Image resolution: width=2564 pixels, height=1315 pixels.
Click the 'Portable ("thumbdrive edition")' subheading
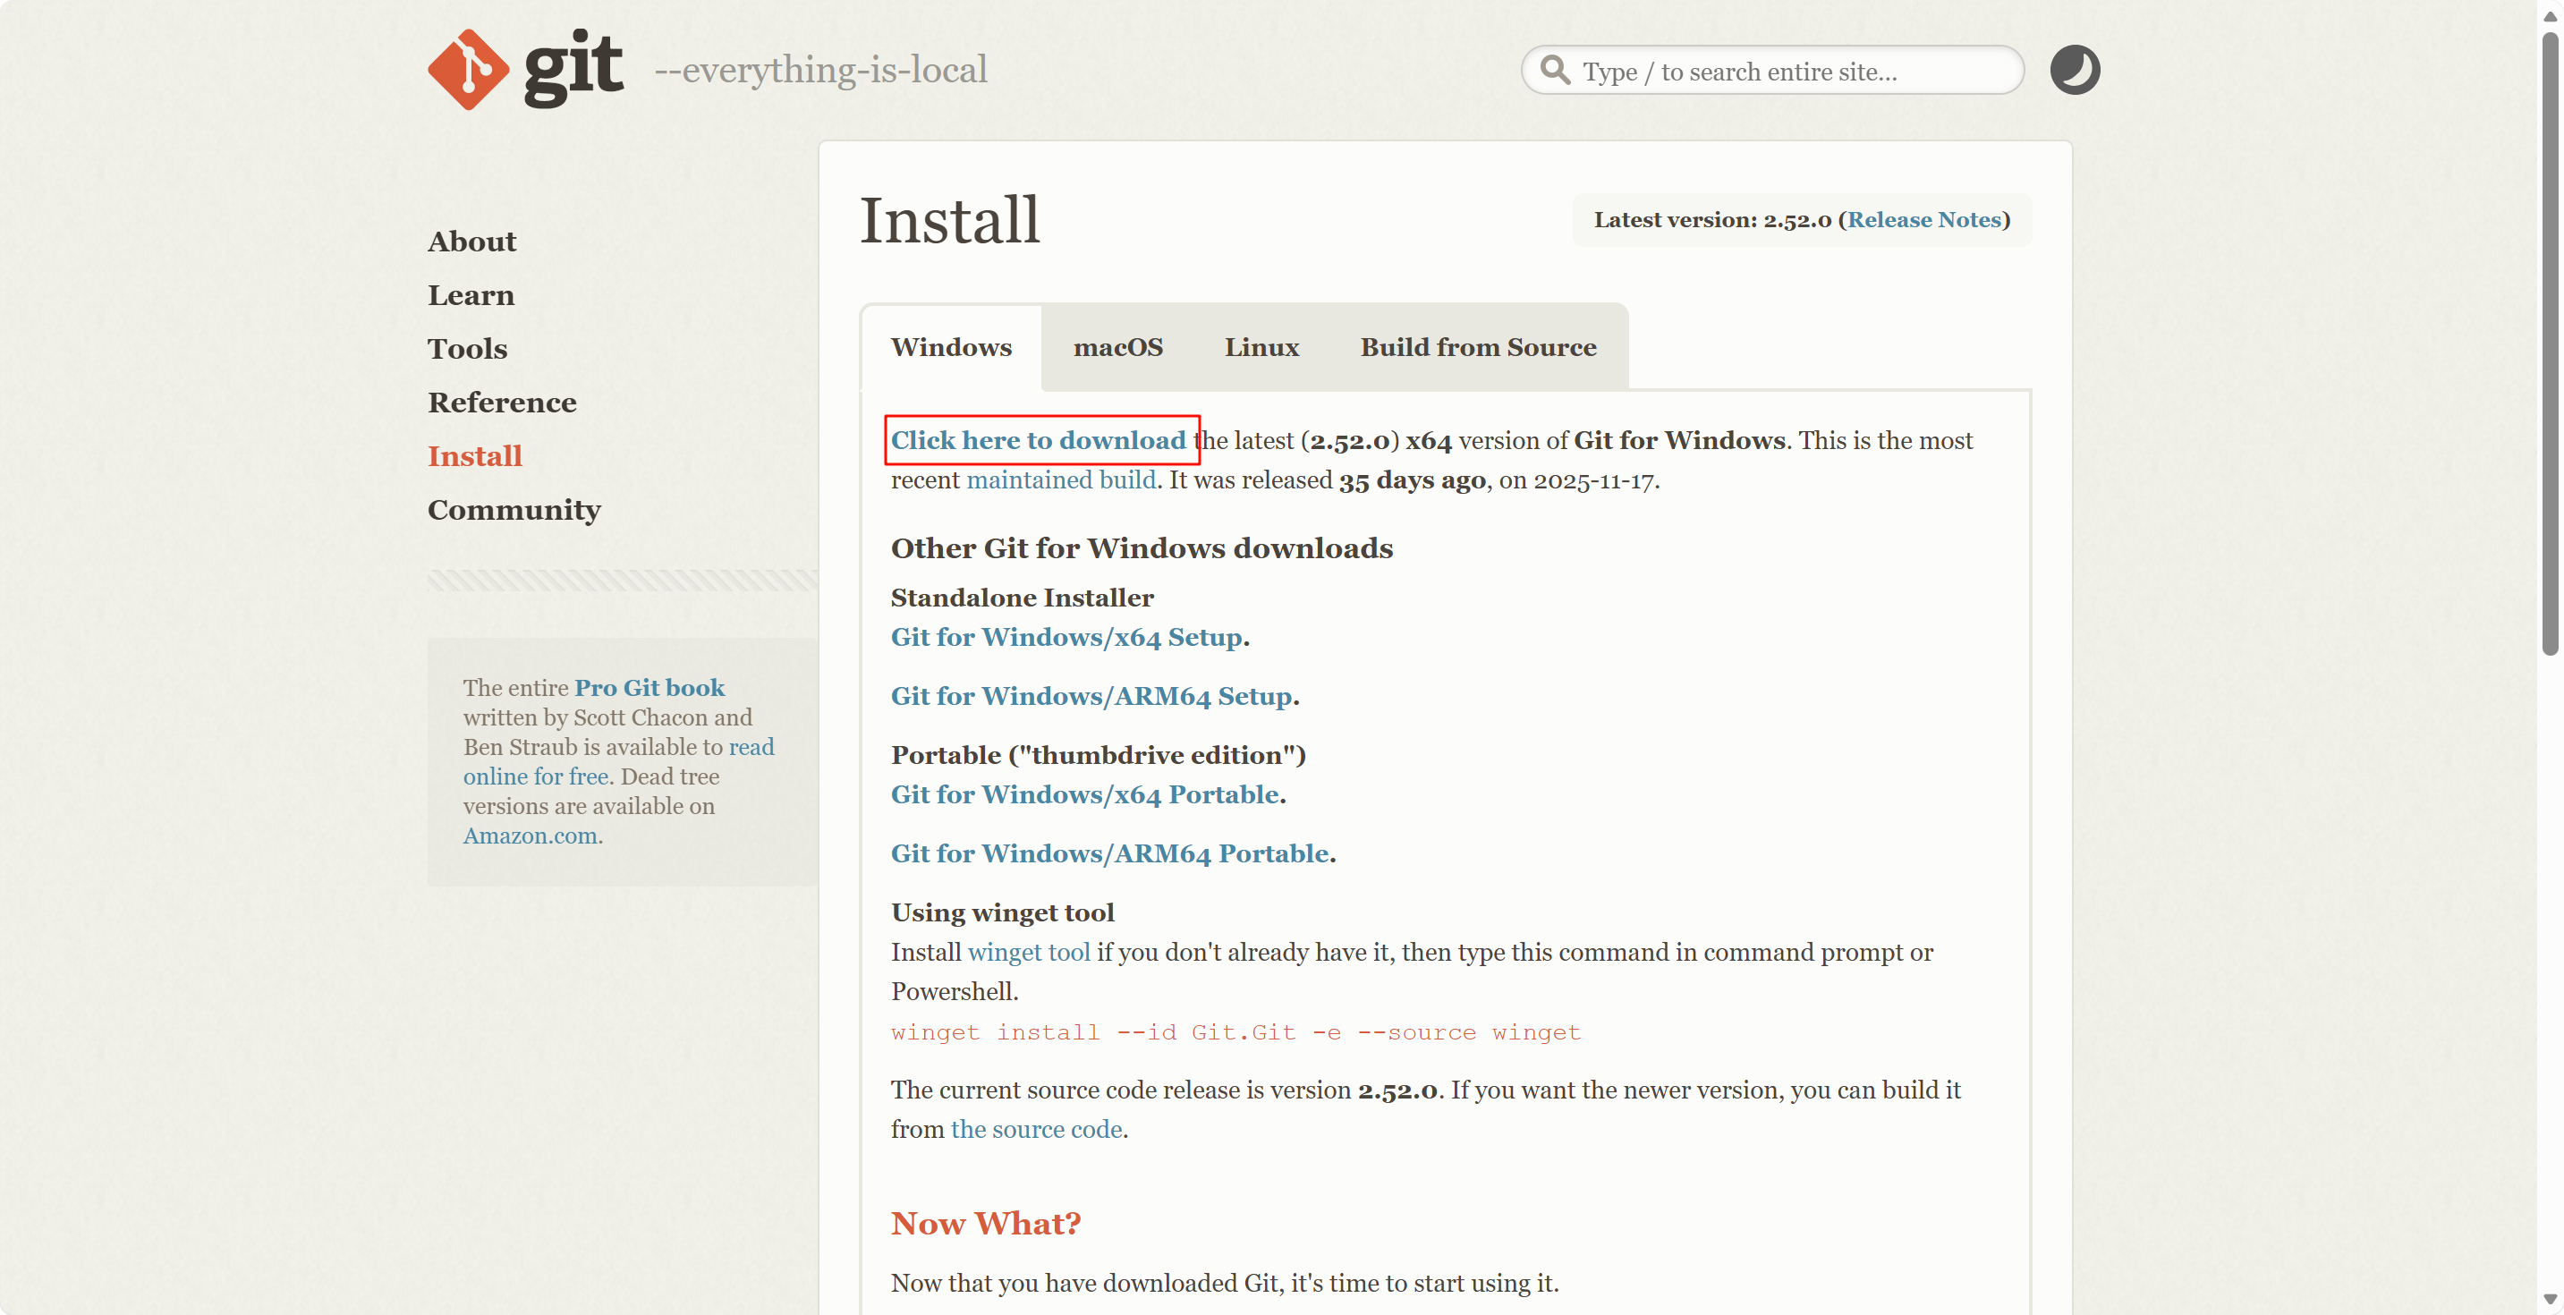1098,756
